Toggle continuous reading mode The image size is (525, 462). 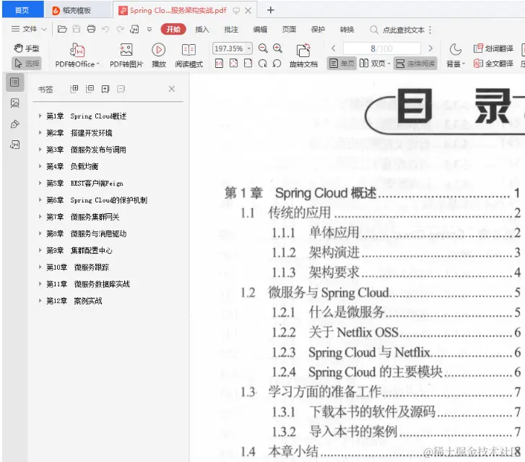click(415, 64)
